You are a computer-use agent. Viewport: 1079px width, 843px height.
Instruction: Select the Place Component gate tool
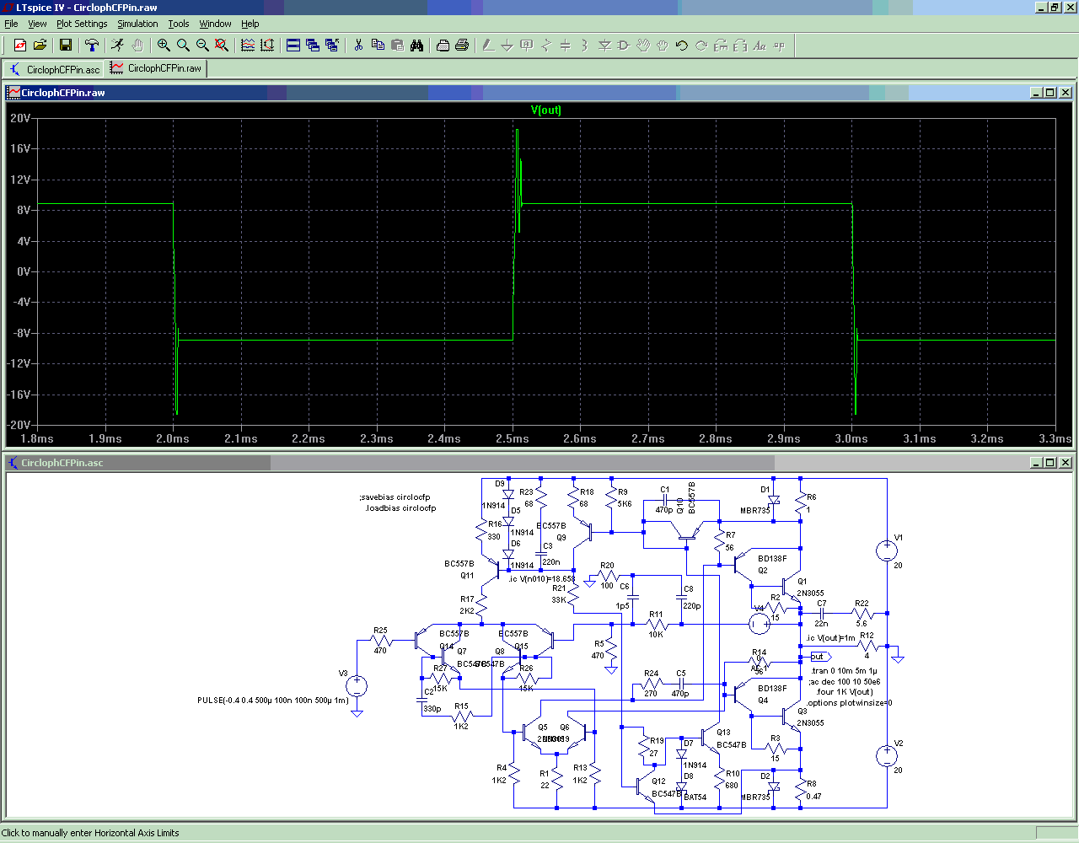624,46
